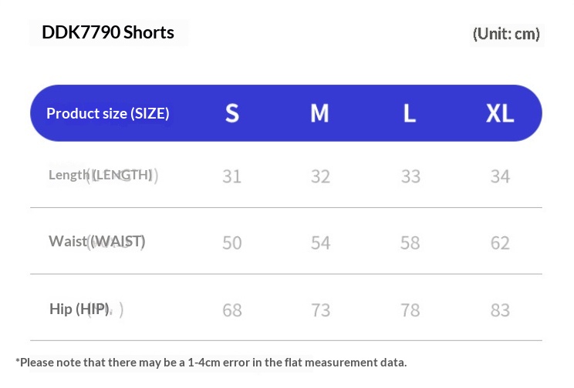The height and width of the screenshot is (388, 574).
Task: Click waist value 62 for size XL
Action: click(x=500, y=243)
